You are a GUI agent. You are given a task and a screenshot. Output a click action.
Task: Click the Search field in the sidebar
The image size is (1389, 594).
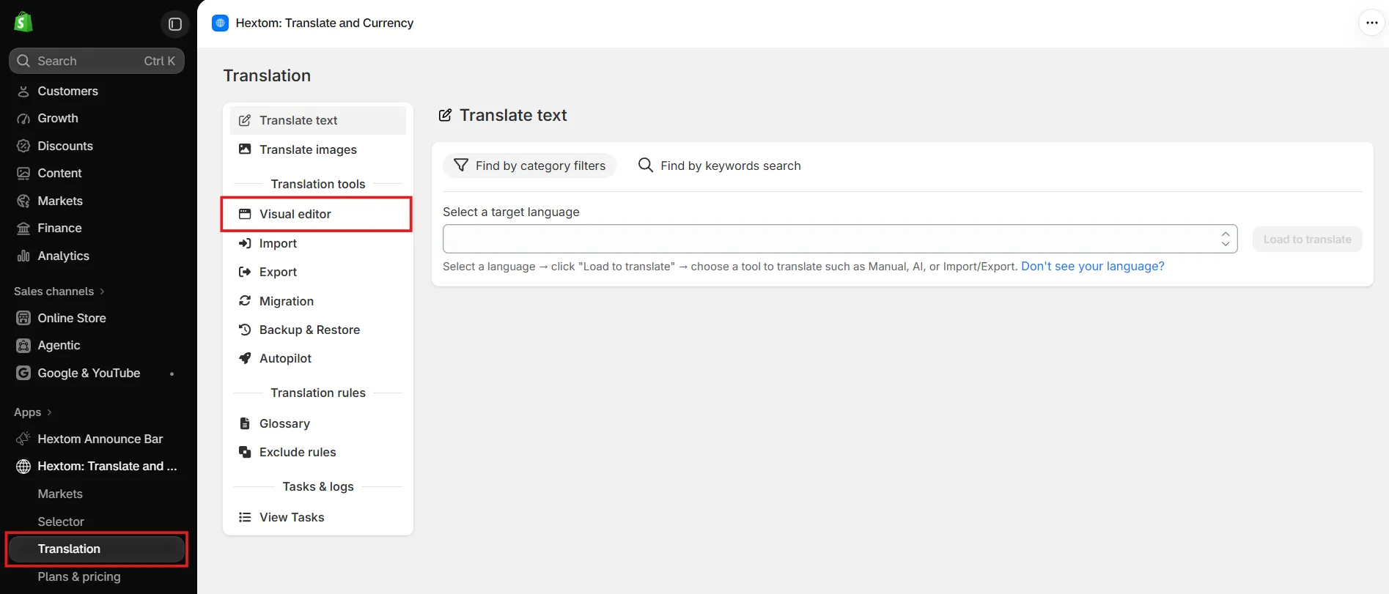97,61
